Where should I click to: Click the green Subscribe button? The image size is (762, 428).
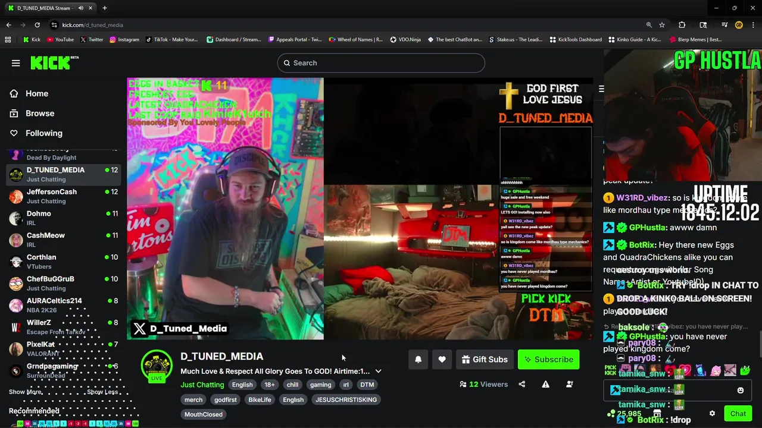point(548,359)
